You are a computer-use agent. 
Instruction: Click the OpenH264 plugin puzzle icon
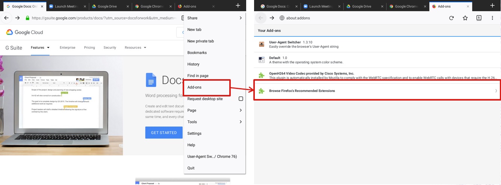(x=262, y=75)
